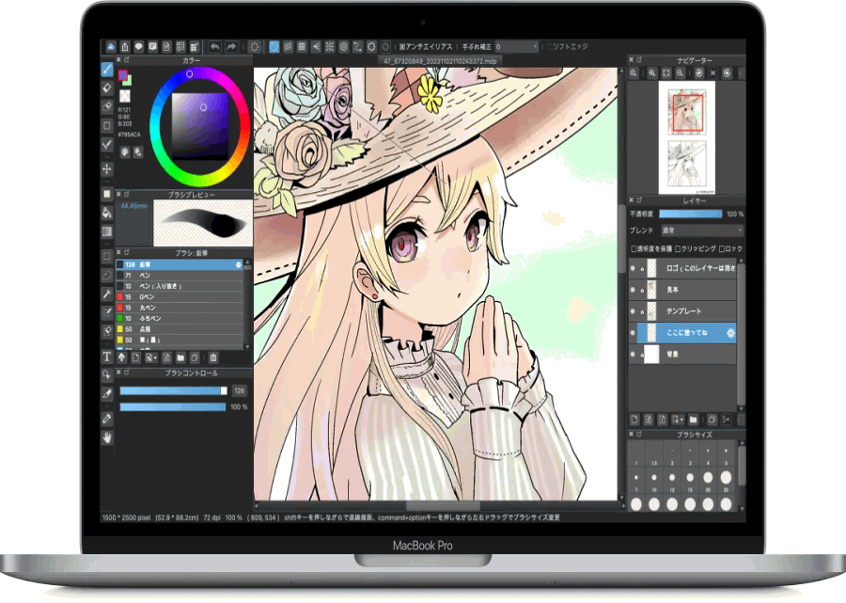The height and width of the screenshot is (603, 846).
Task: Delete brush using the trash icon
Action: [x=213, y=357]
